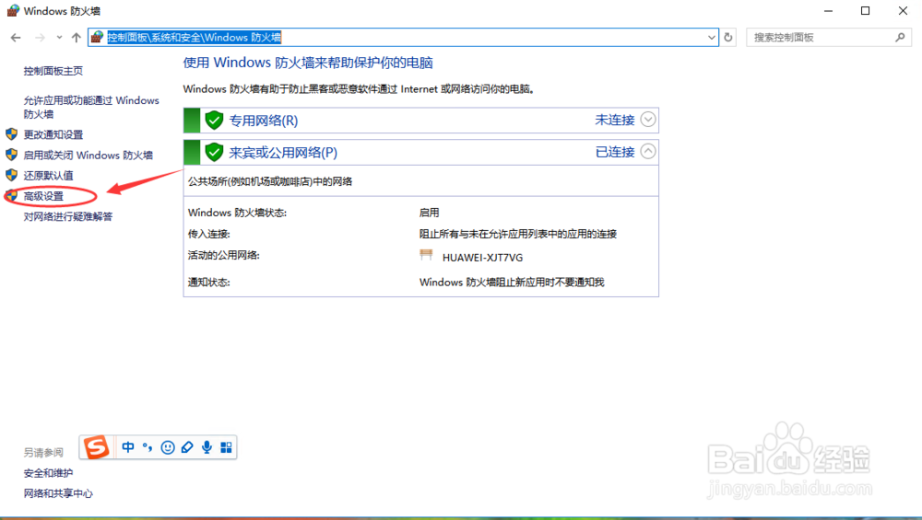This screenshot has width=922, height=520.
Task: Click green shield icon for 专用网络
Action: (214, 121)
